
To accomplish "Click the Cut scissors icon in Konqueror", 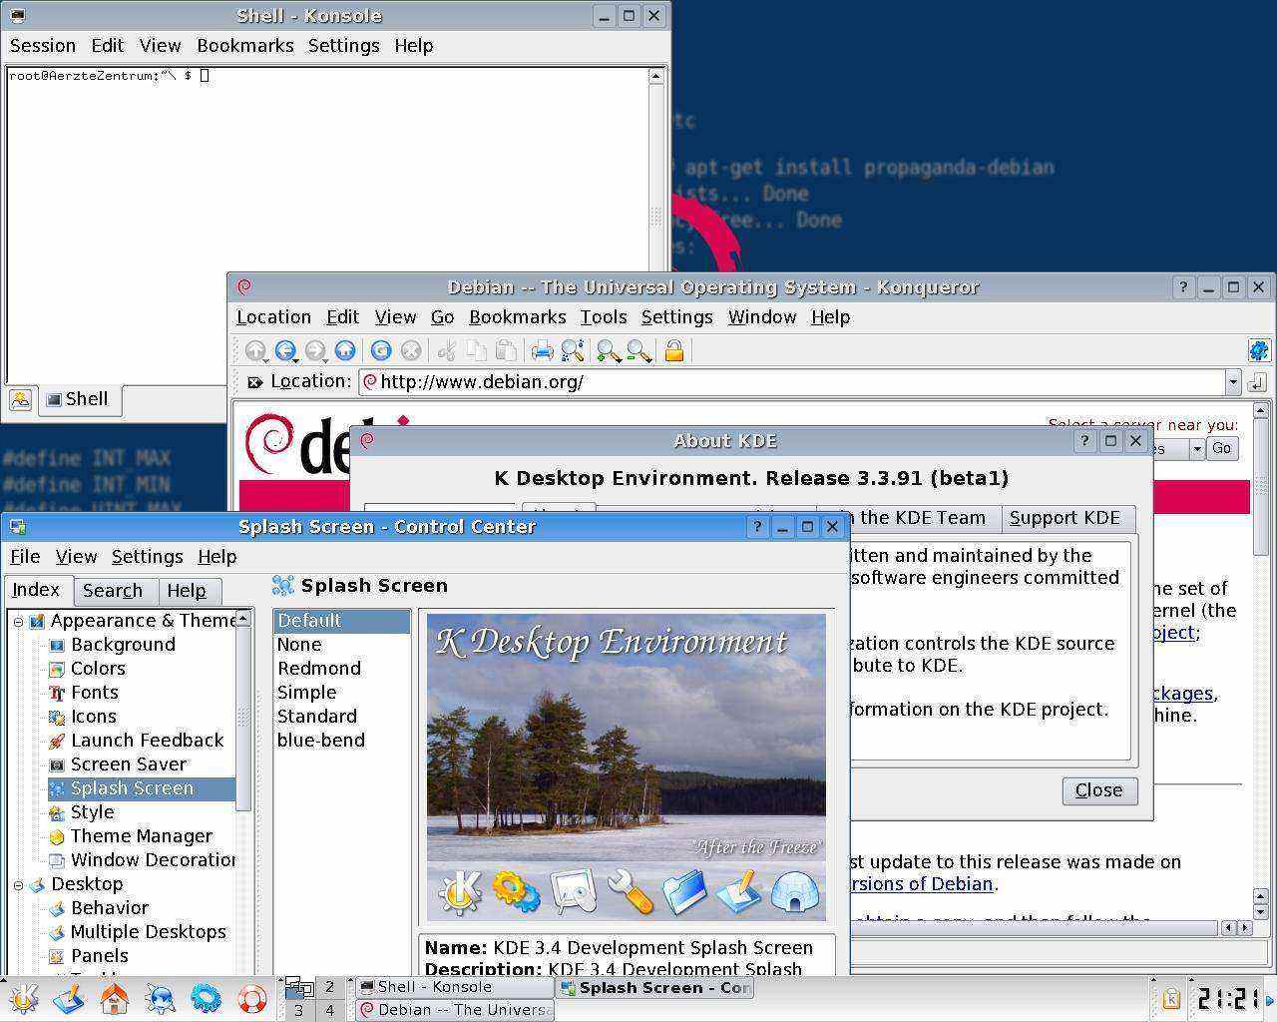I will point(446,350).
